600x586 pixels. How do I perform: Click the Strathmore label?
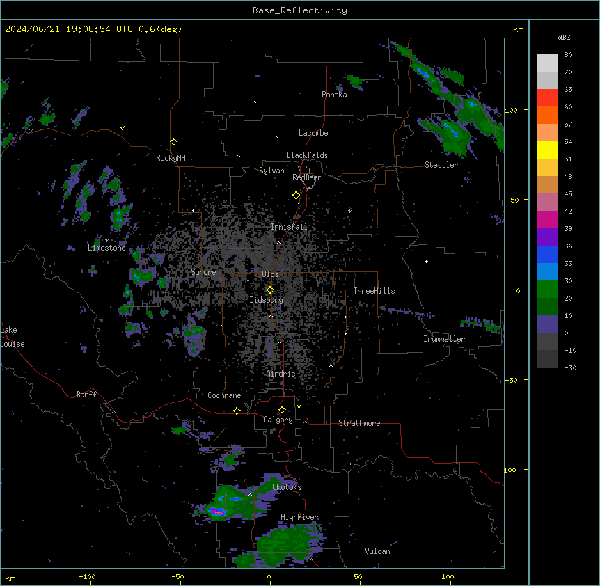tap(359, 423)
